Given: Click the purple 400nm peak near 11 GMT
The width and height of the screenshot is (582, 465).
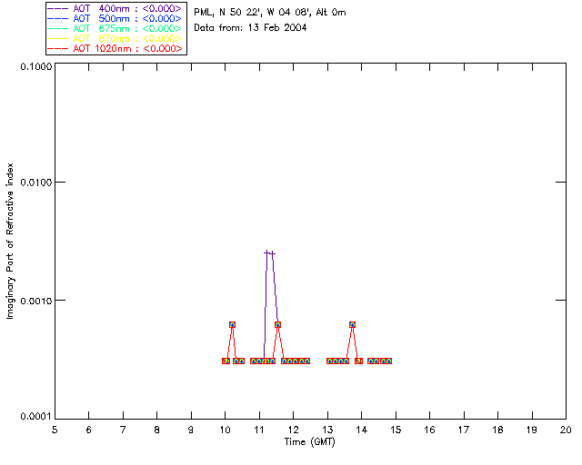Looking at the screenshot, I should 270,253.
